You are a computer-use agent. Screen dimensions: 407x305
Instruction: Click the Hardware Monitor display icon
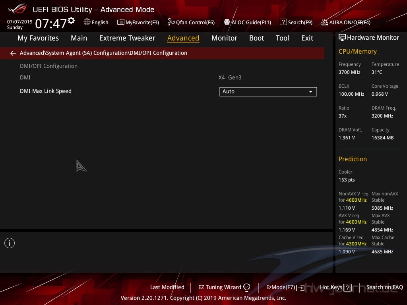[342, 38]
